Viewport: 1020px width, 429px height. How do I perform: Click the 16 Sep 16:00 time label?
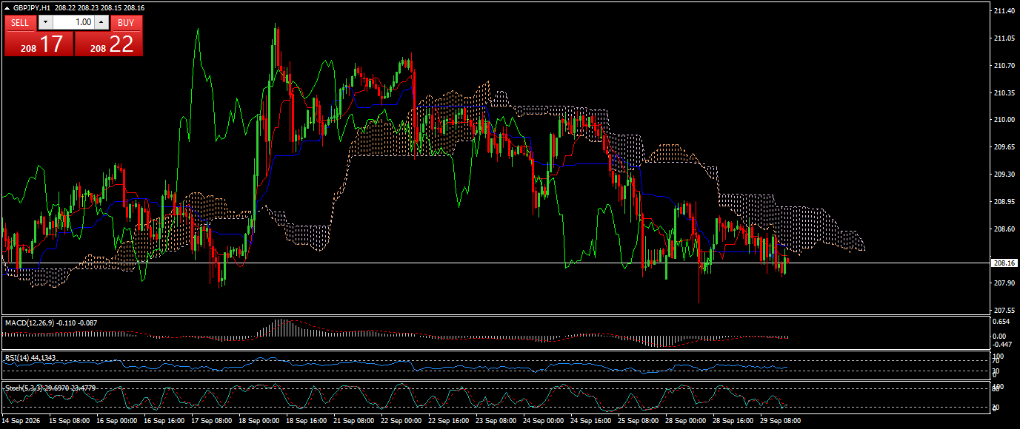tap(164, 420)
